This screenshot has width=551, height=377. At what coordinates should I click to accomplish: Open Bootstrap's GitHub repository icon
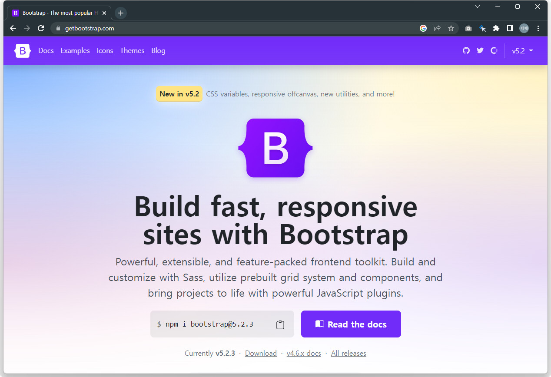(x=466, y=50)
